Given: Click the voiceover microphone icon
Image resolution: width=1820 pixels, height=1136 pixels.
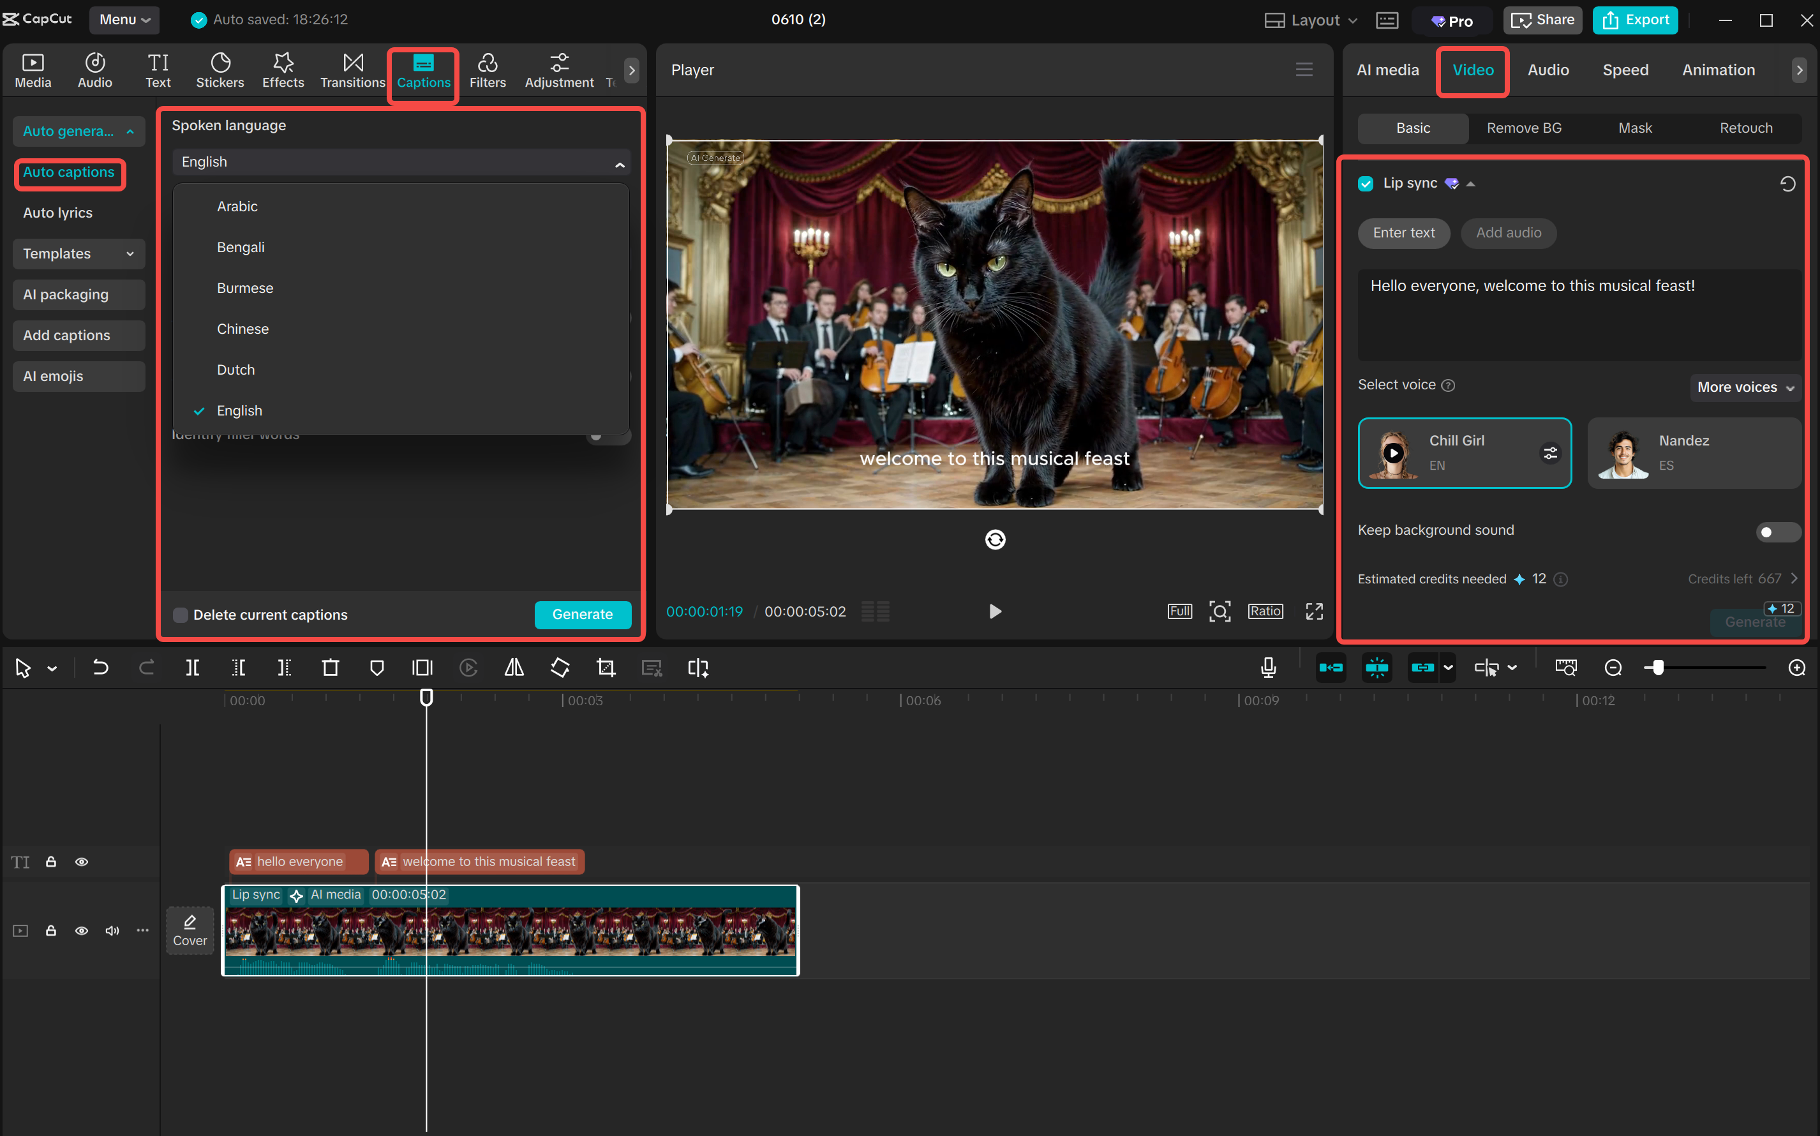Looking at the screenshot, I should (1269, 667).
